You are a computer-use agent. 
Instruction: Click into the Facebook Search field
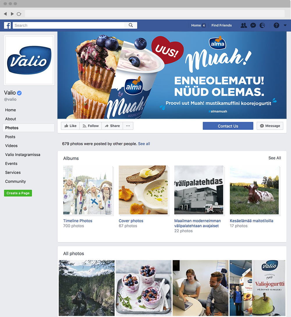point(69,25)
